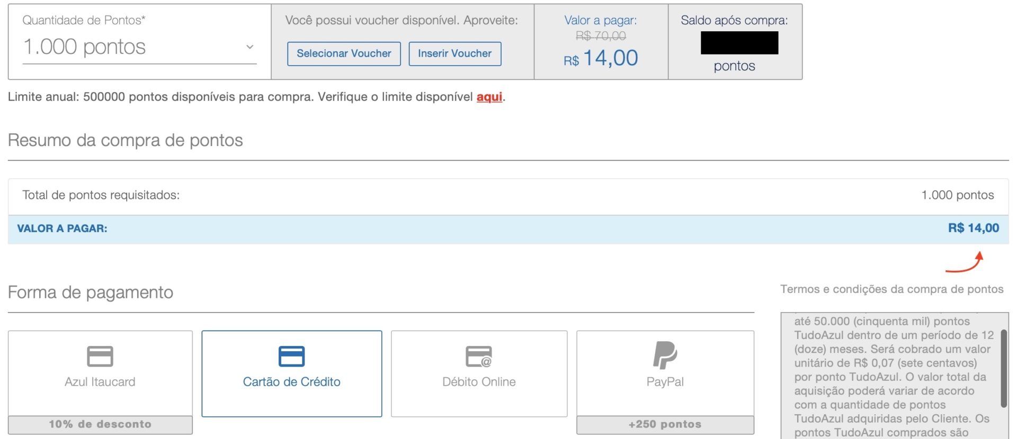The height and width of the screenshot is (439, 1017).
Task: Click the 'Resumo da compra de pontos' heading
Action: (x=126, y=140)
